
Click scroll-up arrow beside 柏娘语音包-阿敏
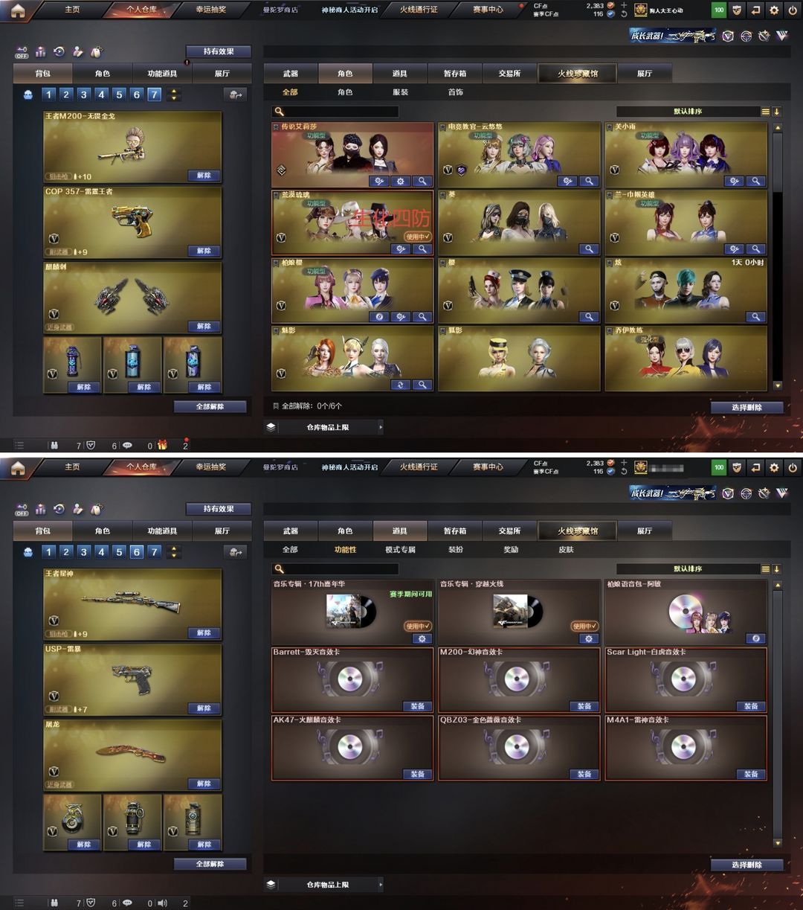(778, 586)
